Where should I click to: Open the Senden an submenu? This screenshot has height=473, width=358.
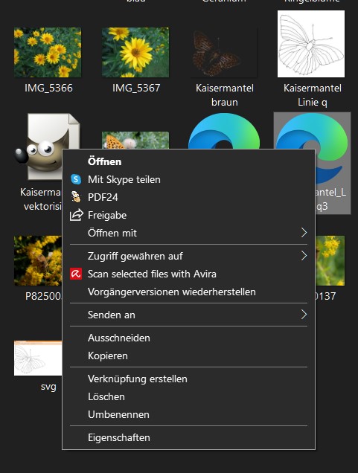(x=188, y=315)
